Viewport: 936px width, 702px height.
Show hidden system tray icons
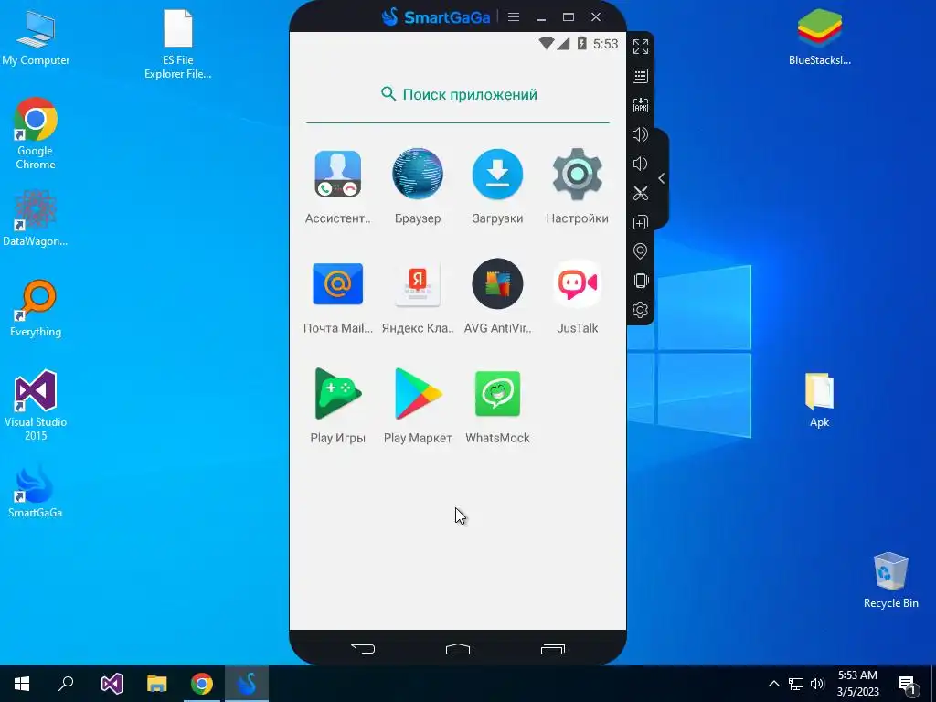coord(773,684)
